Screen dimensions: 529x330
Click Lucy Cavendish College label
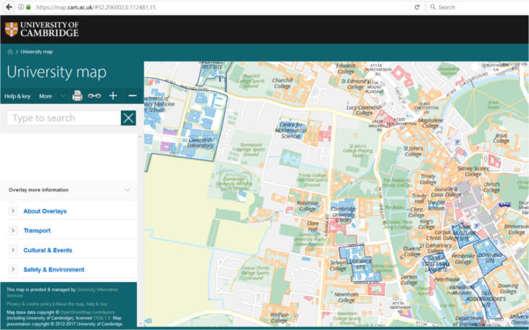coord(364,110)
